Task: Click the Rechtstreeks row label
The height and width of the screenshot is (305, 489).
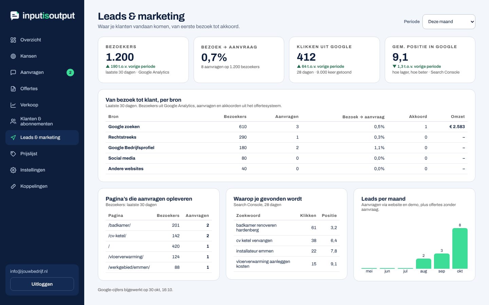Action: [122, 137]
